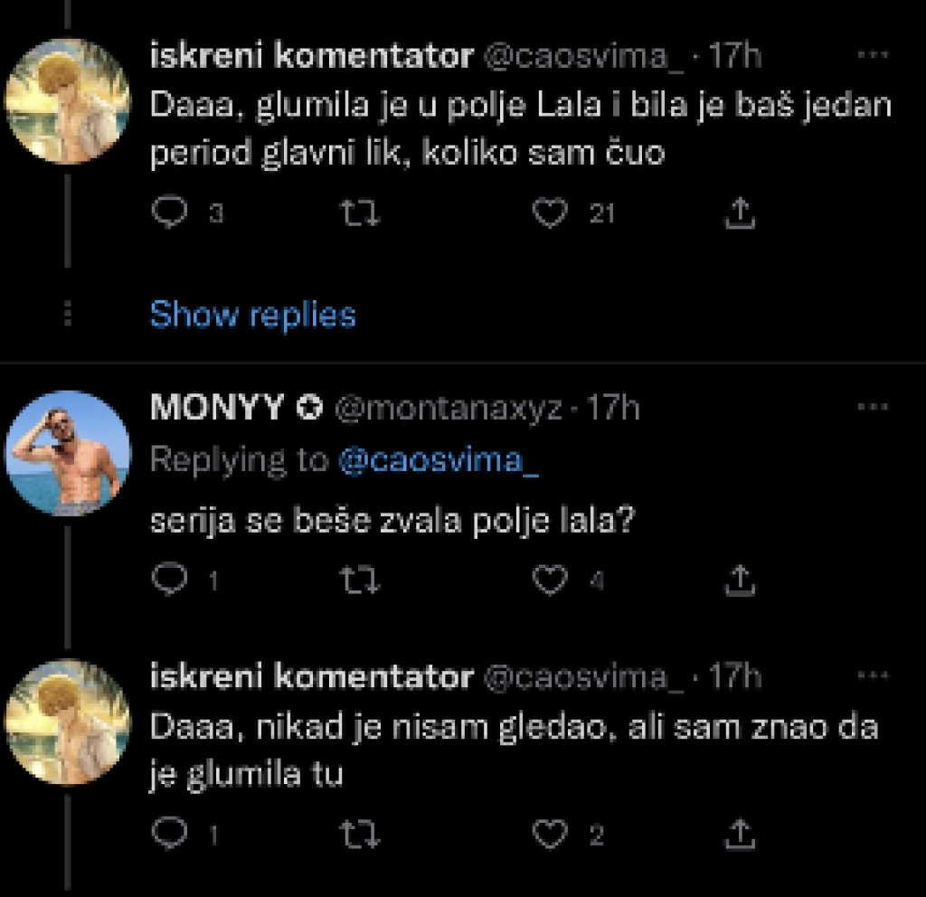Open more options on MONYY's tweet

872,409
